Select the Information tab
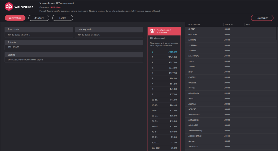The height and width of the screenshot is (151, 278). click(15, 18)
